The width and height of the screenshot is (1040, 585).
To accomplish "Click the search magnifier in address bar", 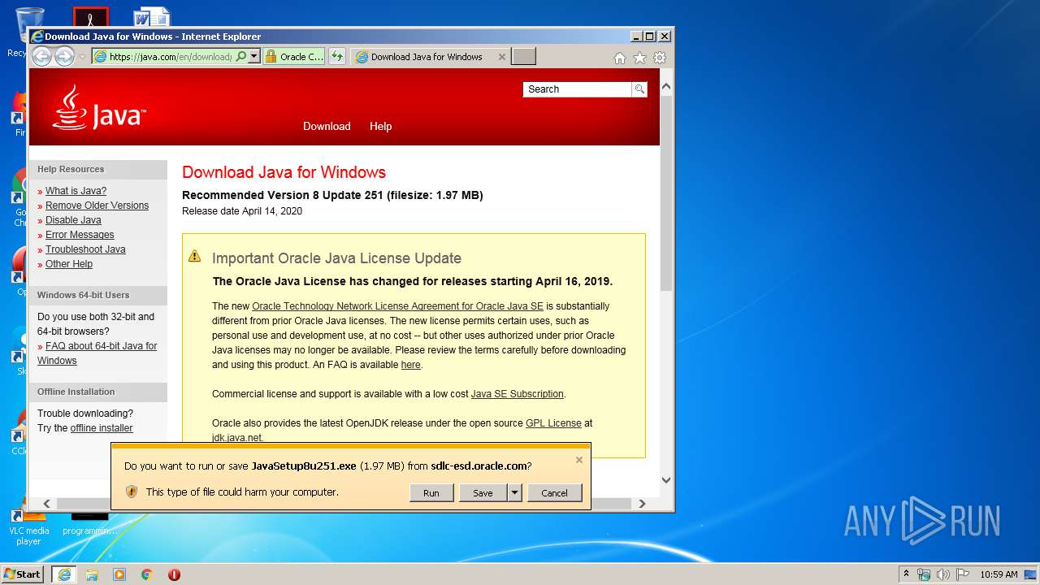I will click(240, 57).
